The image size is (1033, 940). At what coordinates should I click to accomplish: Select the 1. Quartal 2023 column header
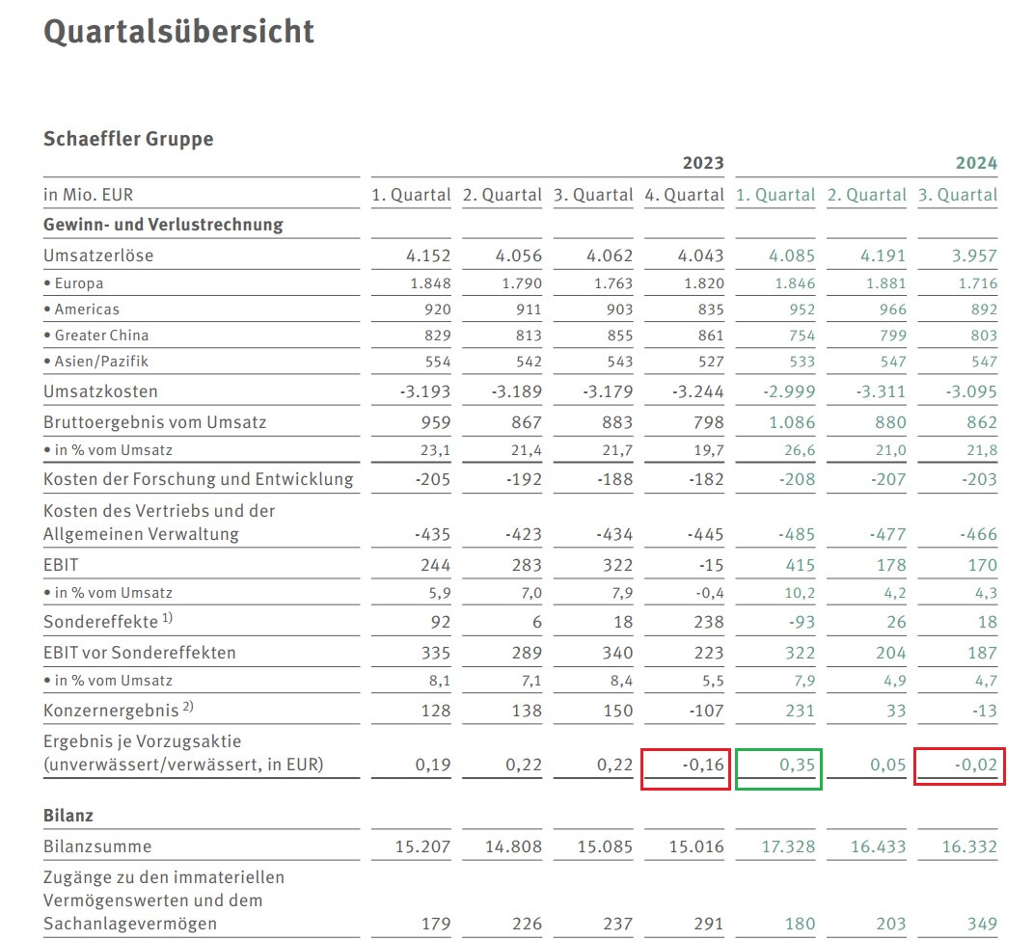pyautogui.click(x=411, y=195)
